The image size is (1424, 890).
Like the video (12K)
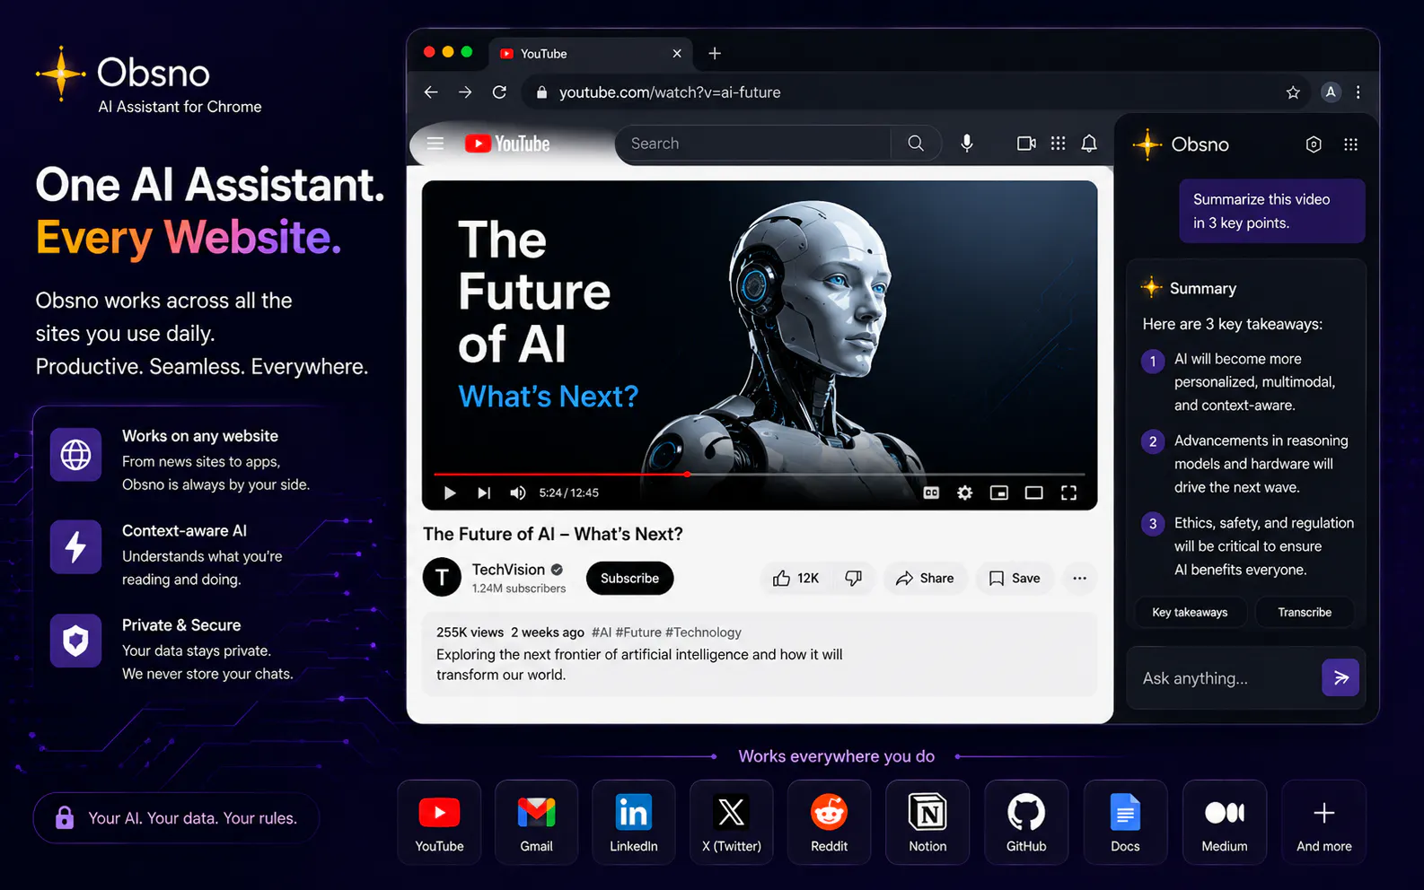click(x=796, y=578)
